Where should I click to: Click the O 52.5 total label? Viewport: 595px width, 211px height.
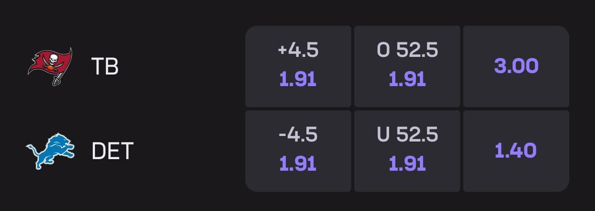pyautogui.click(x=407, y=50)
